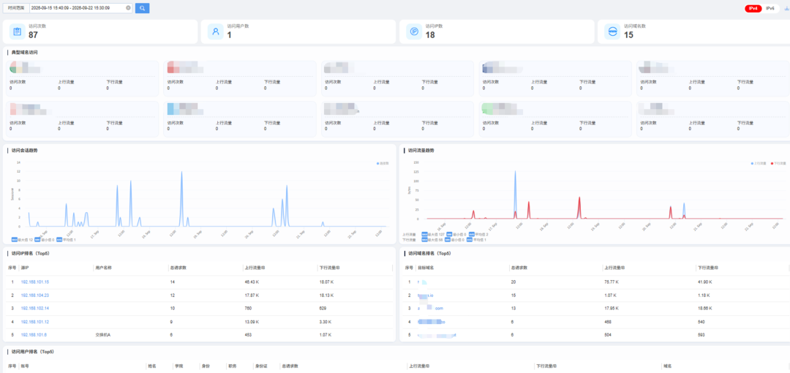The width and height of the screenshot is (790, 373).
Task: Click the 访问次数 value 87
Action: coord(33,35)
